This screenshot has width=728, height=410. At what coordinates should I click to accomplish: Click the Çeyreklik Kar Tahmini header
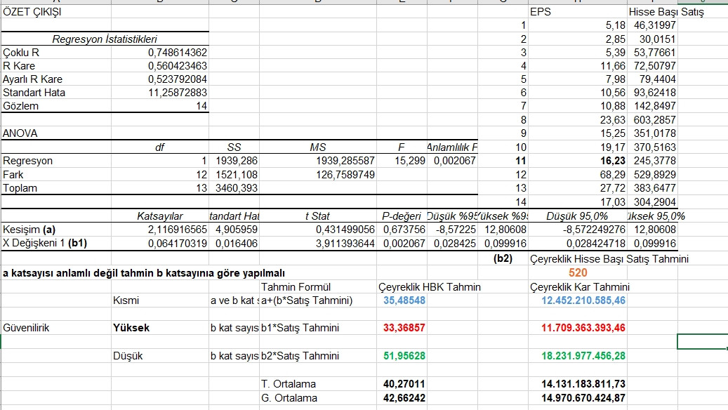pyautogui.click(x=580, y=287)
